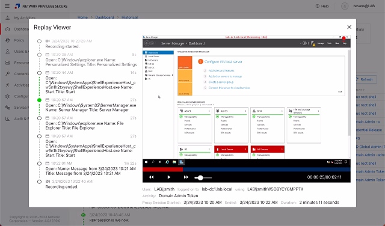Rewind the replay video

151,177
